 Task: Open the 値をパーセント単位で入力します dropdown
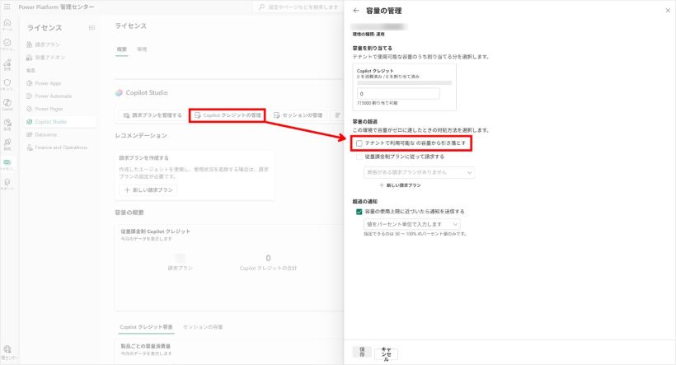click(x=411, y=224)
